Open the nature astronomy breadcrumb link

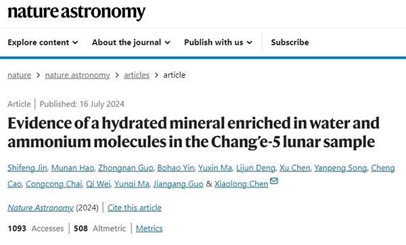click(77, 75)
